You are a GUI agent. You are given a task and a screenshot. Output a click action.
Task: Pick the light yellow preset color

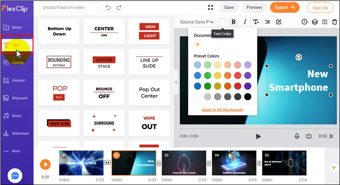pyautogui.click(x=218, y=65)
